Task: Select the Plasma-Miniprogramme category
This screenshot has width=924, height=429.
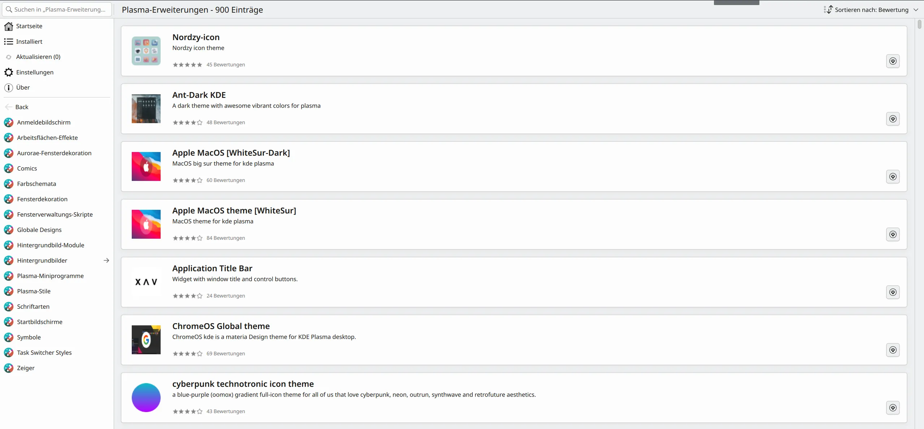Action: click(x=50, y=276)
